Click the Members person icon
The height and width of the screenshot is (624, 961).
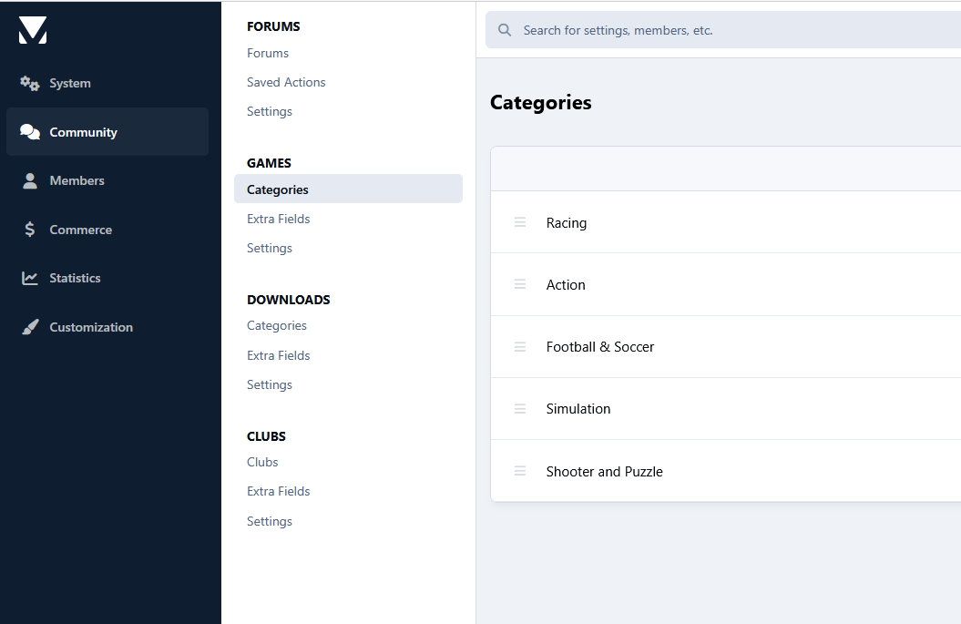[30, 180]
